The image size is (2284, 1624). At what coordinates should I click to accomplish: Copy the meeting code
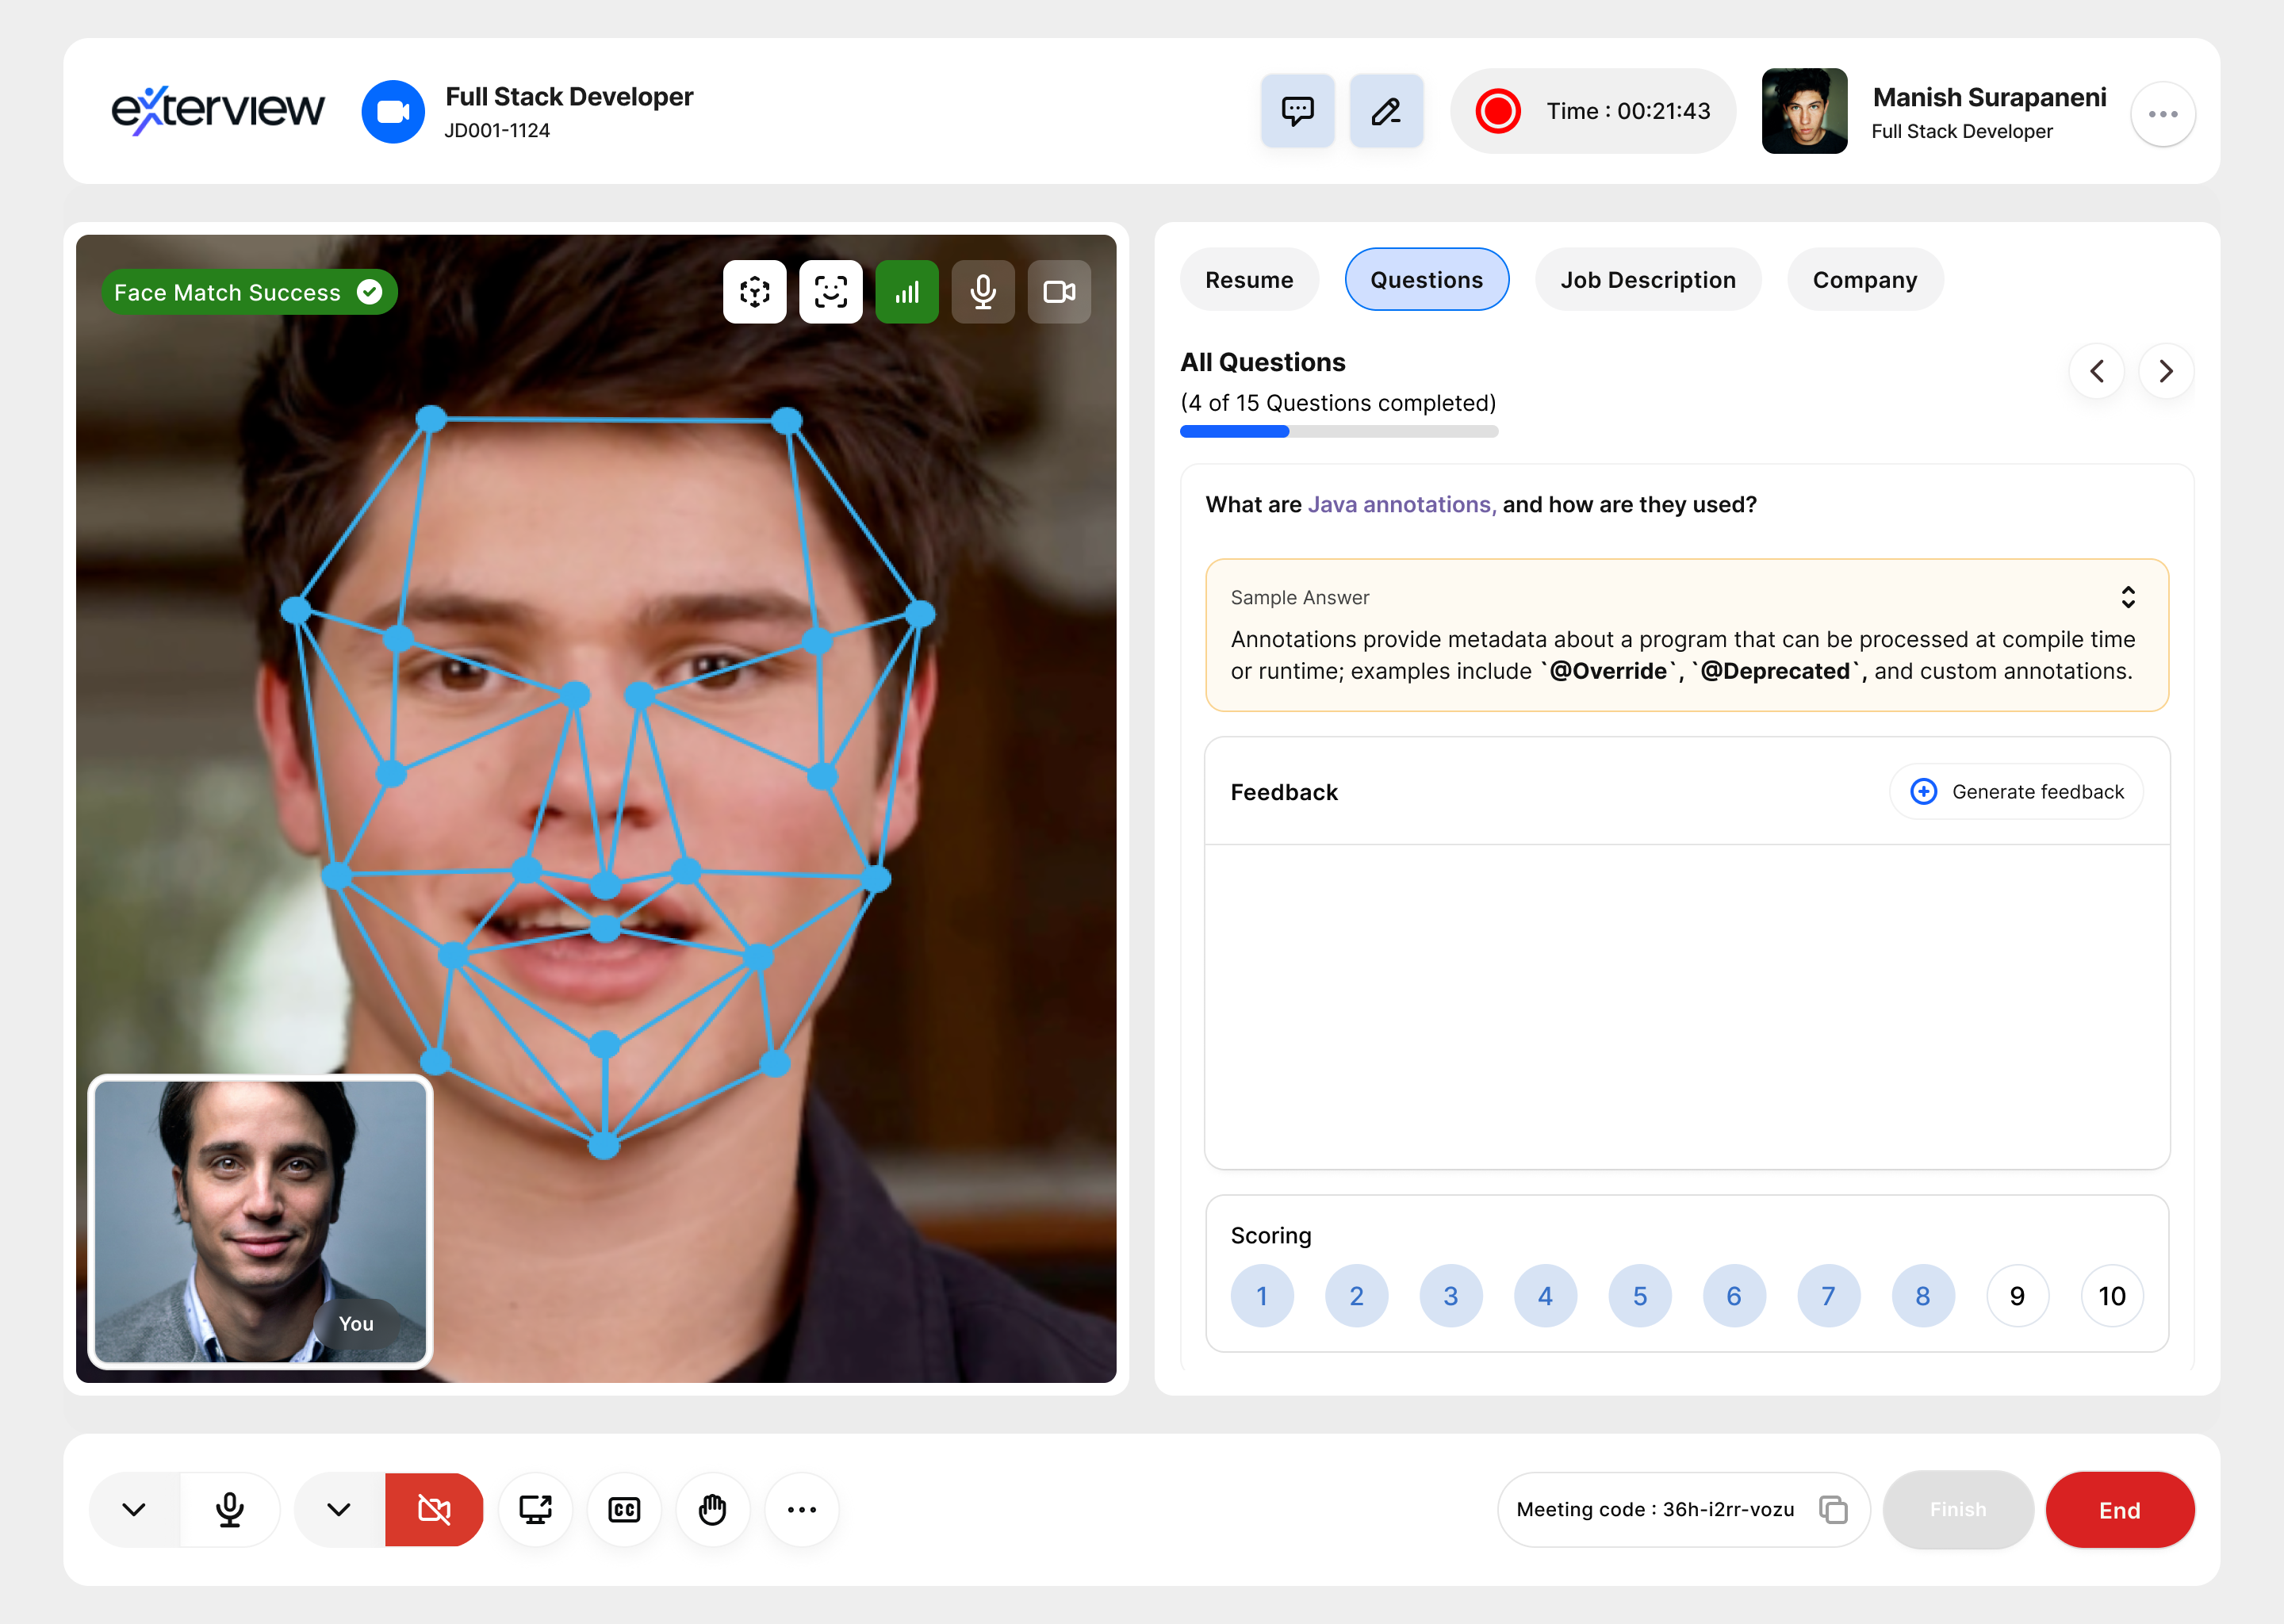pos(1832,1509)
